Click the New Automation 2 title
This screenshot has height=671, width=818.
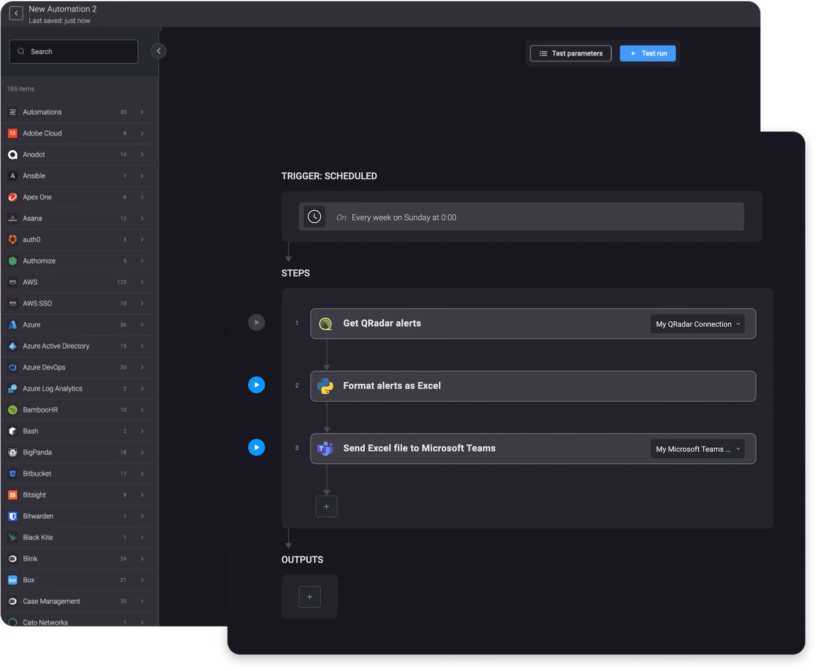[x=63, y=9]
